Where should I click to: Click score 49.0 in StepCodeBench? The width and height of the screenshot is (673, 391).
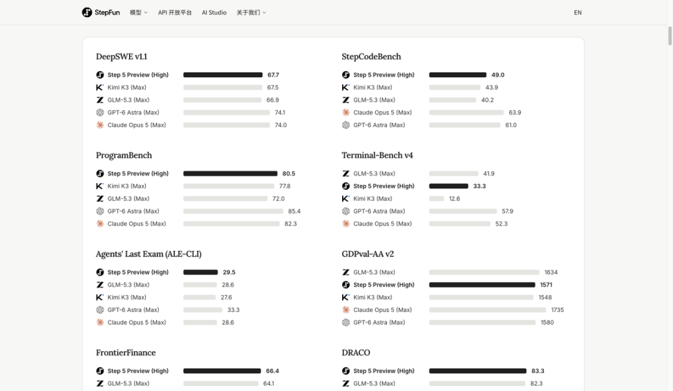pyautogui.click(x=498, y=75)
